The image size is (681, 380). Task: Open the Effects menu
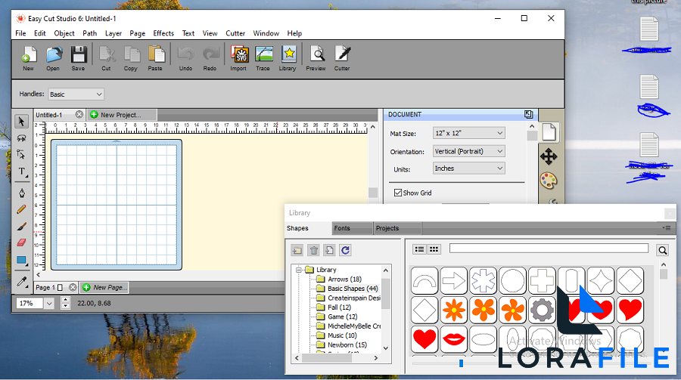[163, 33]
